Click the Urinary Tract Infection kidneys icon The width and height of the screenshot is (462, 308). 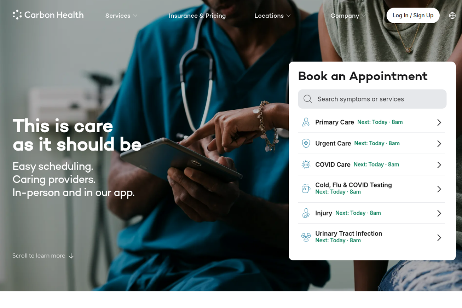coord(306,237)
